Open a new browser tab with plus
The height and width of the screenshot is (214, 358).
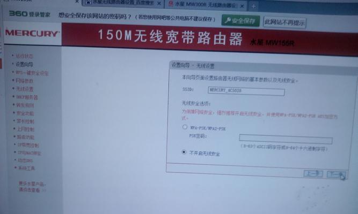[x=253, y=6]
